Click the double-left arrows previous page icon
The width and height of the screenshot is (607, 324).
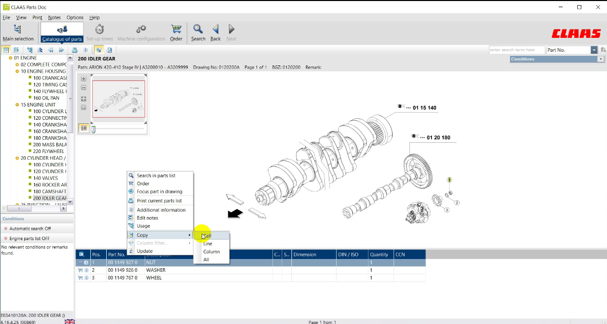click(x=51, y=50)
